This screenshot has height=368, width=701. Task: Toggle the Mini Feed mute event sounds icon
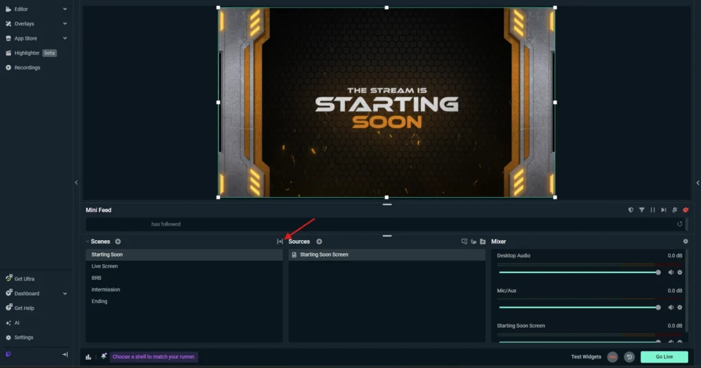pos(674,210)
